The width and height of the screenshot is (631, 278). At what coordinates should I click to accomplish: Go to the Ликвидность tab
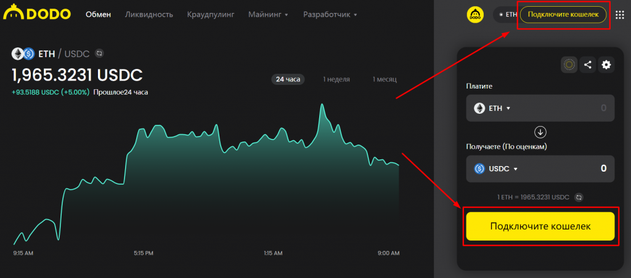pyautogui.click(x=149, y=15)
